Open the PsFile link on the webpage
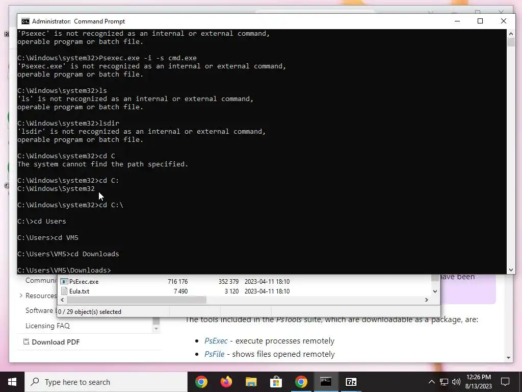This screenshot has width=522, height=392. click(x=215, y=354)
